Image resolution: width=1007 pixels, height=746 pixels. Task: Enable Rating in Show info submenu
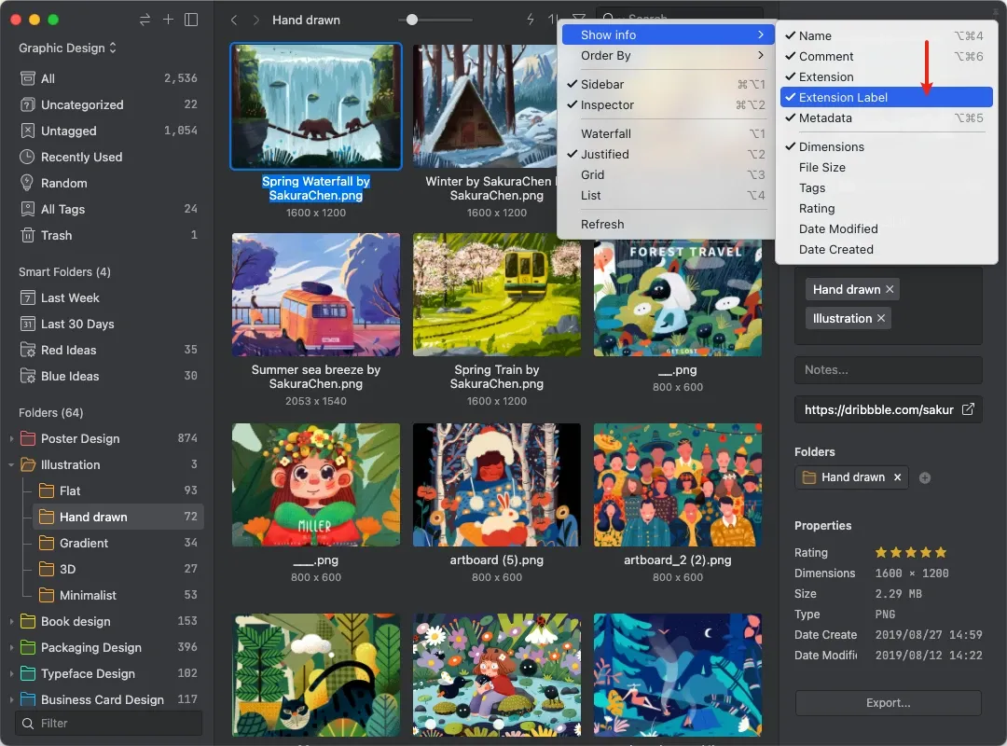pos(887,209)
